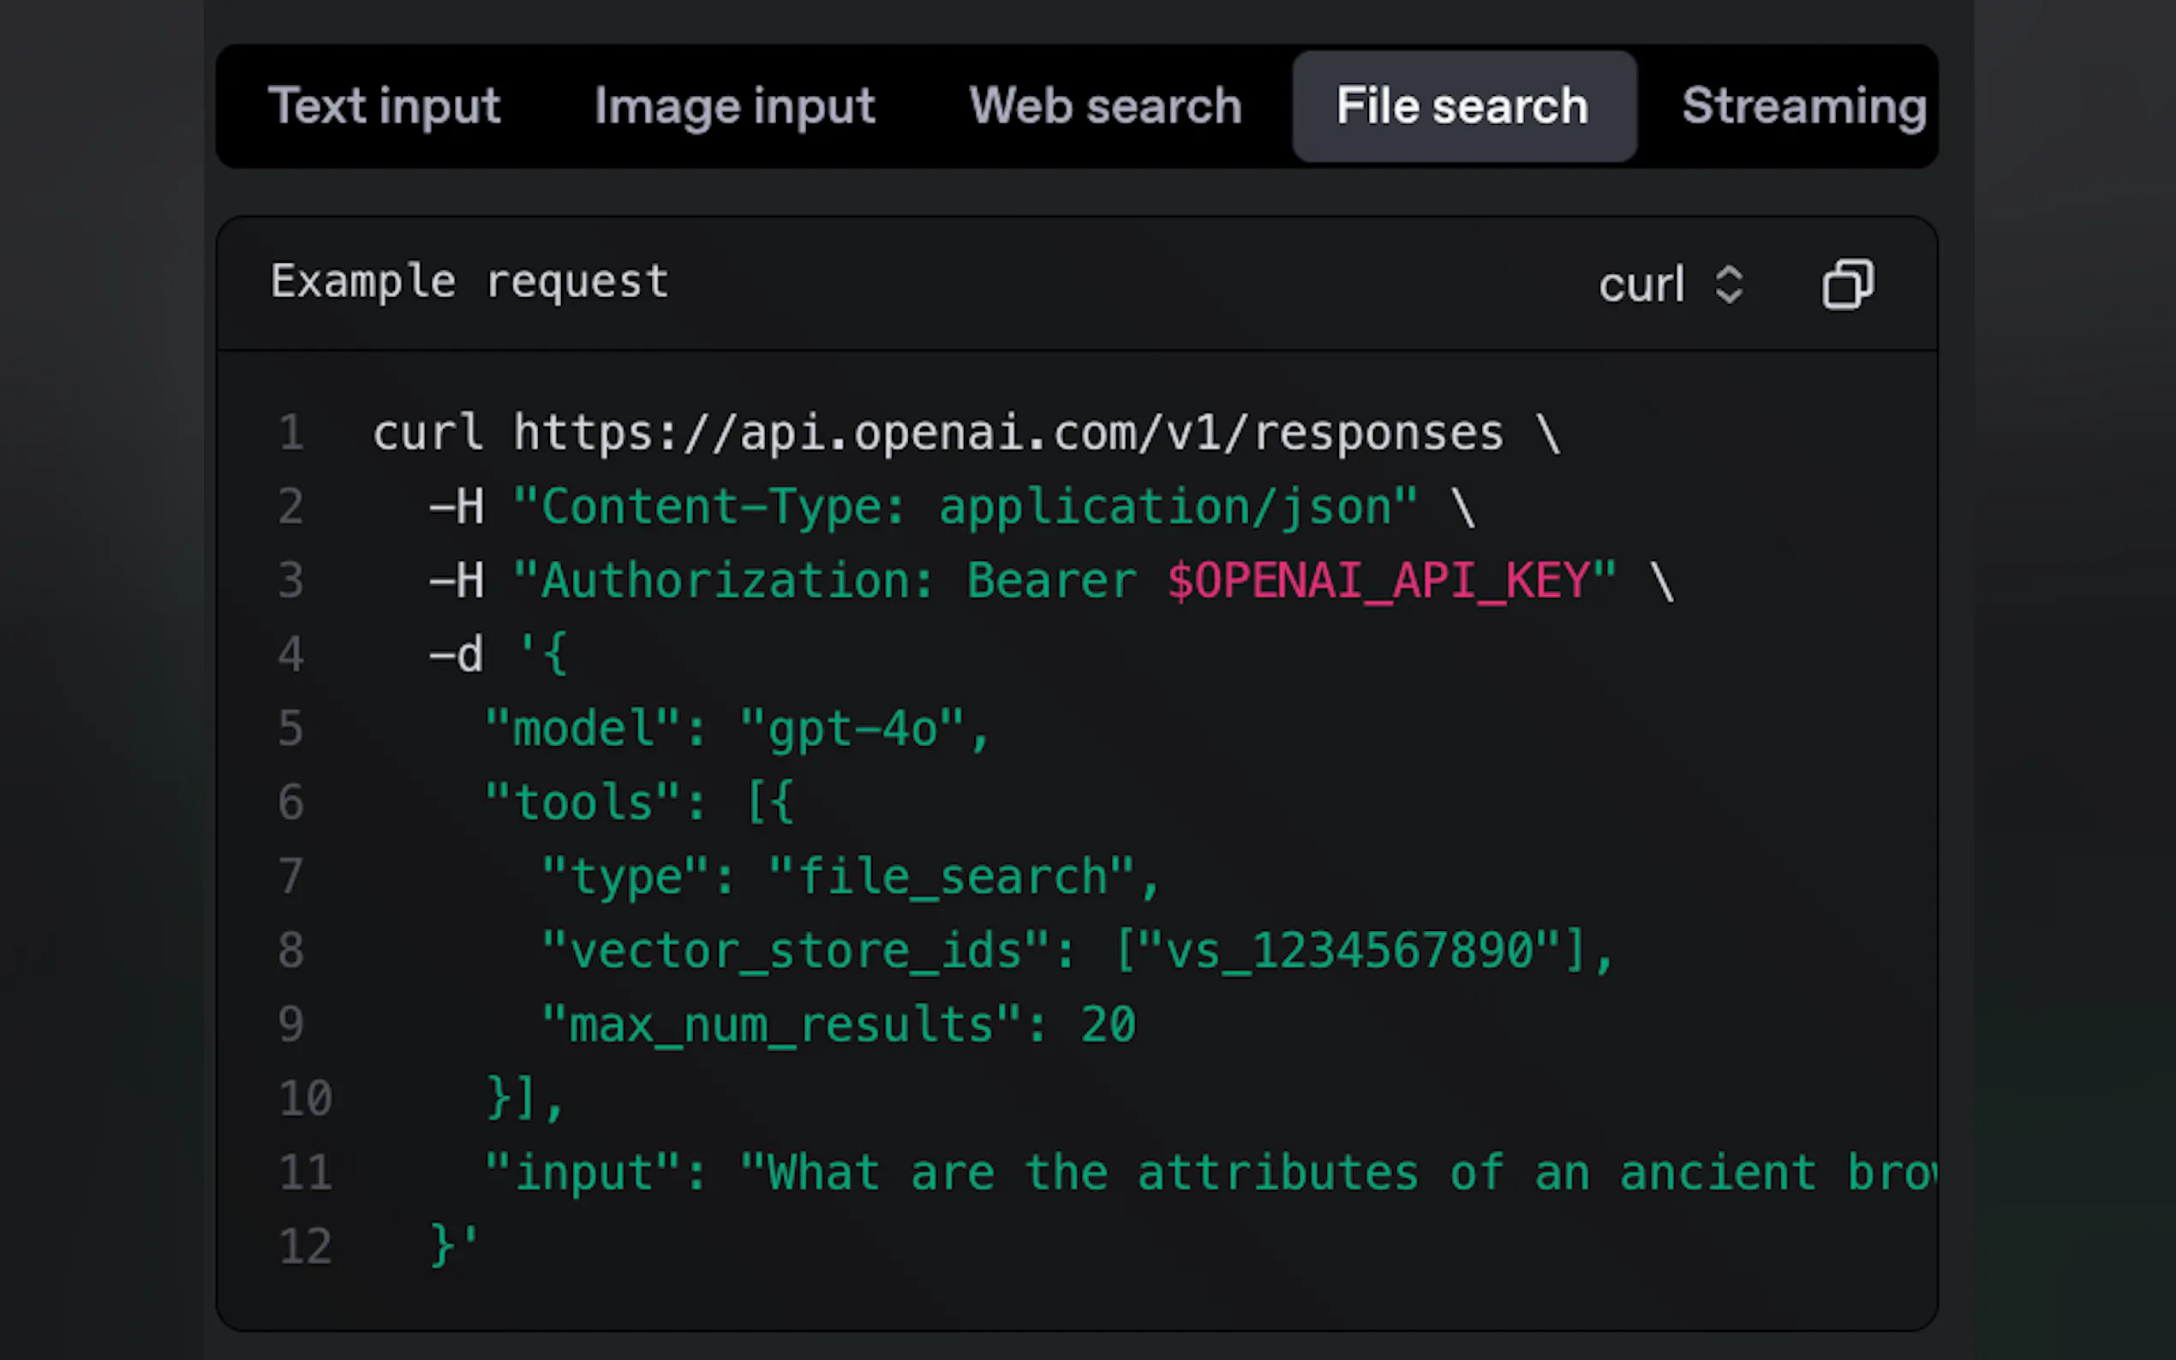Screen dimensions: 2176x1360
Task: Click the Content-Type header string
Action: [x=965, y=506]
